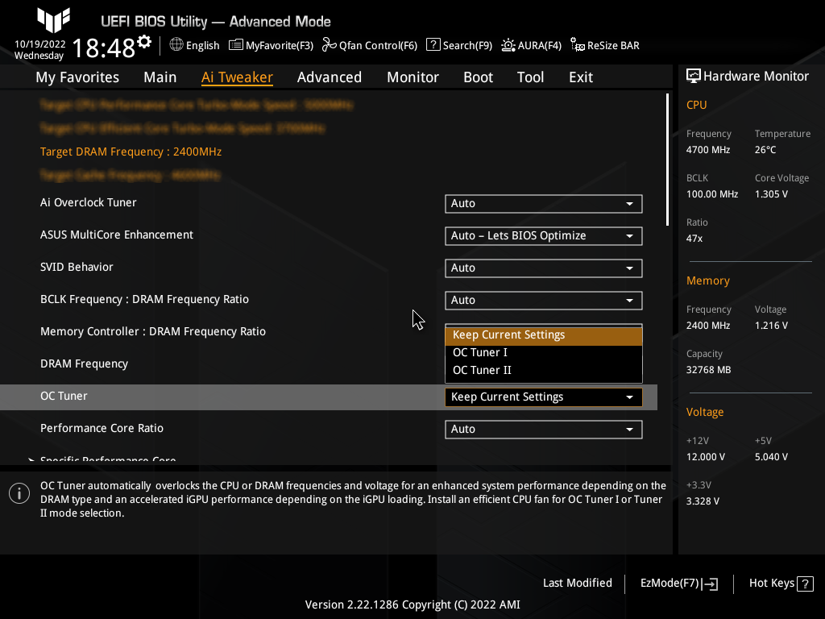Click the Last Modified button
Image resolution: width=825 pixels, height=619 pixels.
point(577,583)
